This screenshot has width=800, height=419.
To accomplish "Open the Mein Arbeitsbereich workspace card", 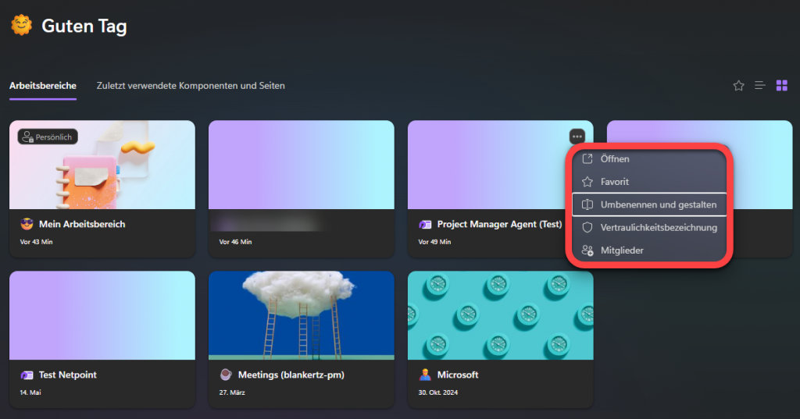I will (102, 165).
